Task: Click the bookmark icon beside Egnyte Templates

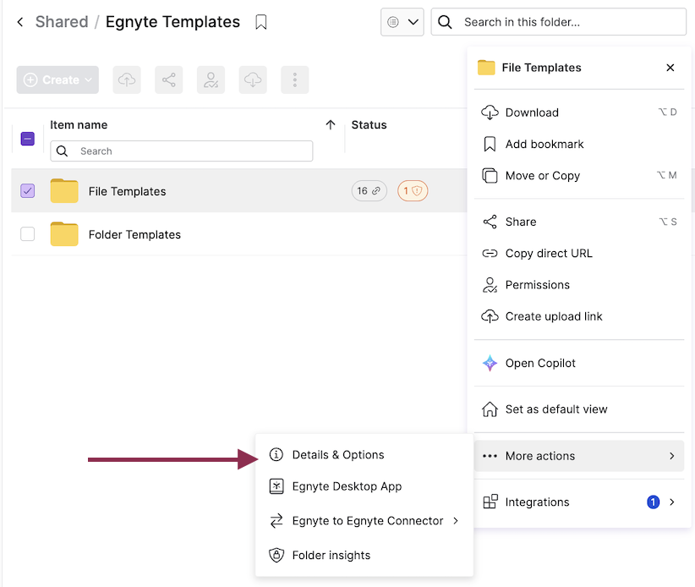Action: 261,23
